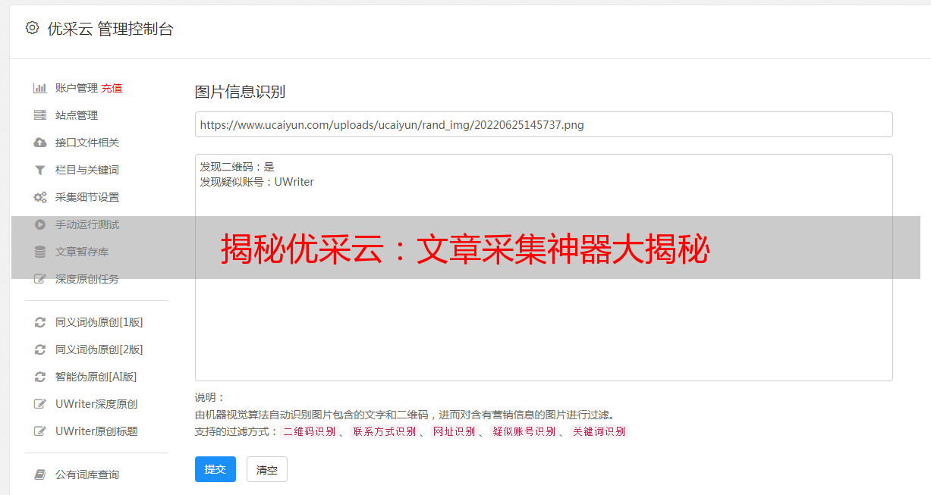Viewport: 931px width, 495px height.
Task: Click the cloud upload icon next to 接口文件相关
Action: click(x=40, y=143)
